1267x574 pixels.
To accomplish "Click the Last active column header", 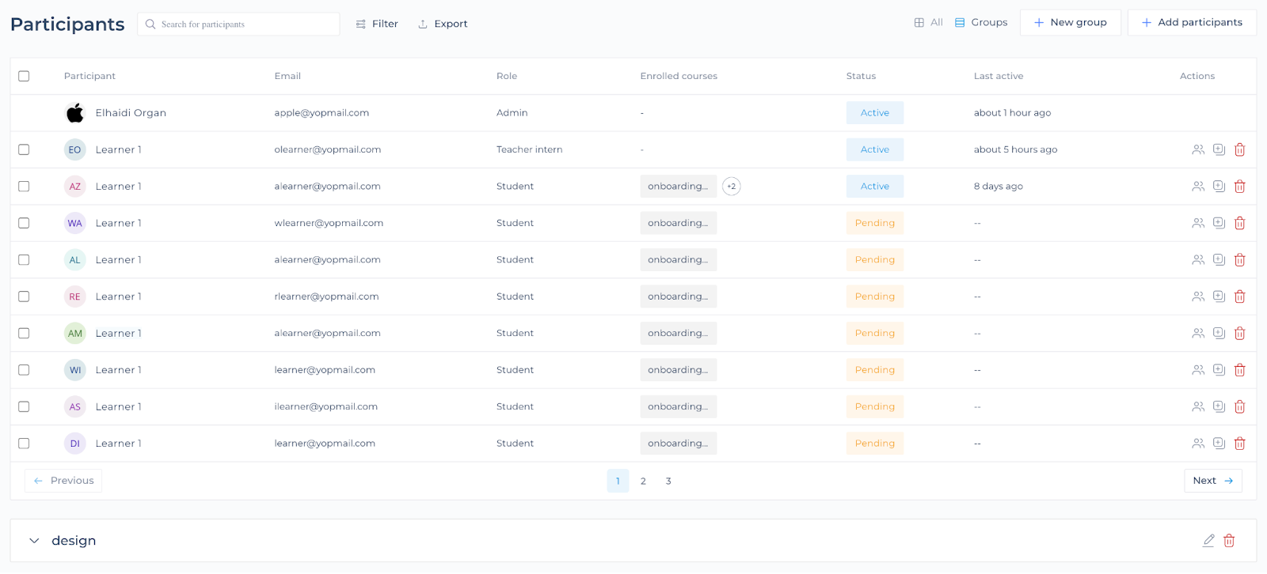I will click(x=999, y=76).
